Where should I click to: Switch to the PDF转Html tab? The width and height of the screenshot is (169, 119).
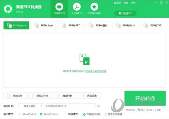click(125, 25)
